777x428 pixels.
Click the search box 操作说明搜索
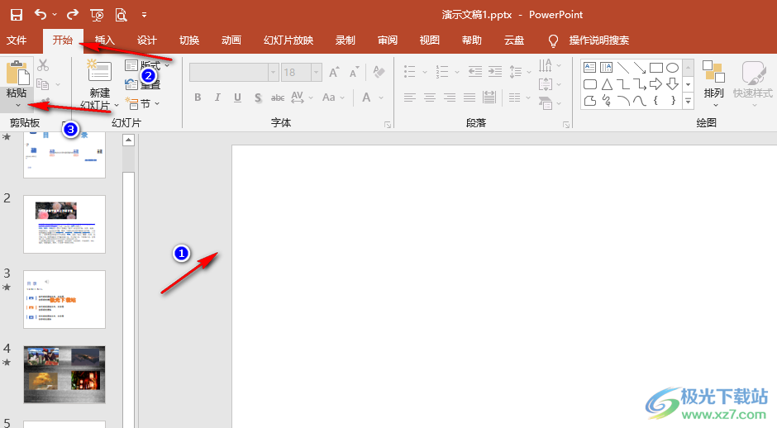[598, 40]
